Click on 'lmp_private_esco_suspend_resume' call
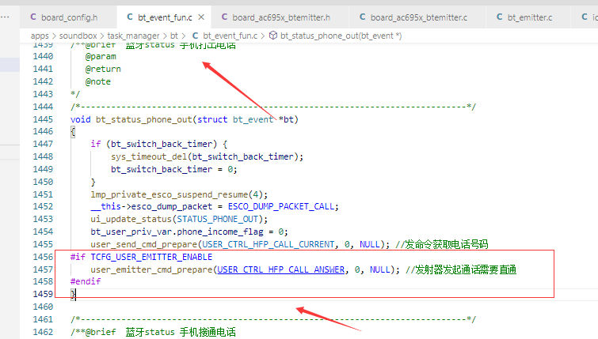Image resolution: width=598 pixels, height=339 pixels. [169, 194]
